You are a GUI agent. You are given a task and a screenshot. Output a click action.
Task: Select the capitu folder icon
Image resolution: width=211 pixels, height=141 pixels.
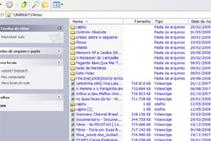click(73, 27)
